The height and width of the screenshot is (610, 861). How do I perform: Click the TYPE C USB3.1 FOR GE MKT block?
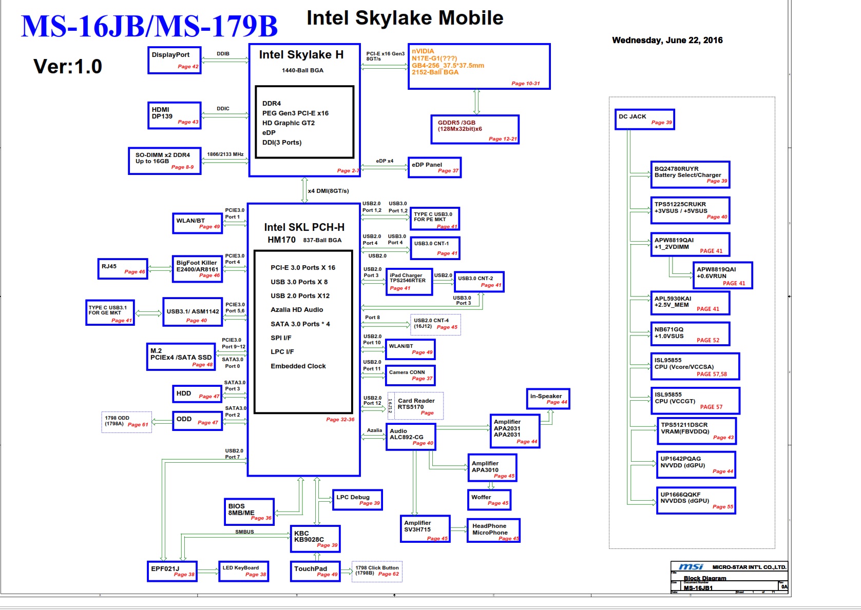tap(110, 313)
